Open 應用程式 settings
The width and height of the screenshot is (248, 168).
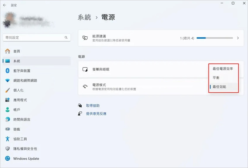click(x=37, y=100)
